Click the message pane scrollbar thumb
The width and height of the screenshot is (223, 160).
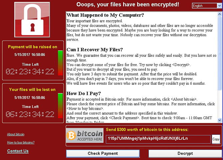tap(219, 53)
